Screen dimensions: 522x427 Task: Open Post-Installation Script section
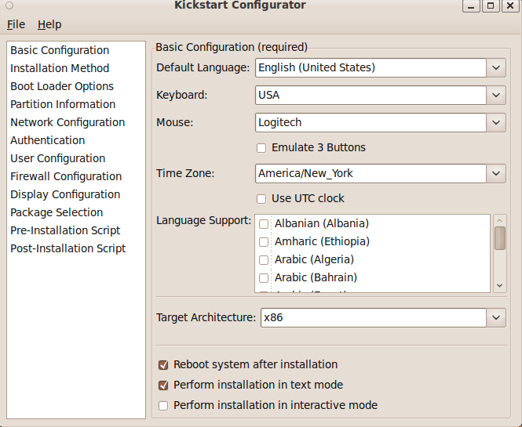point(68,248)
